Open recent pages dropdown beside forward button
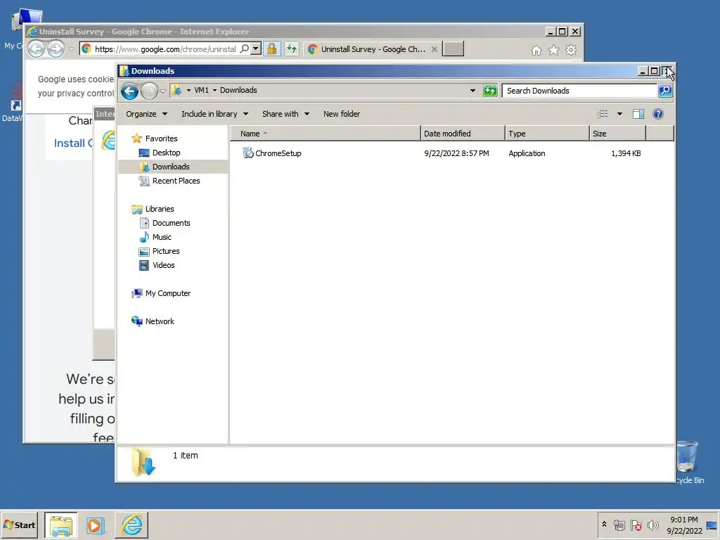 162,91
